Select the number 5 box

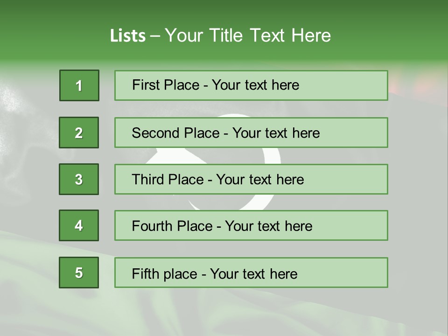tap(79, 273)
